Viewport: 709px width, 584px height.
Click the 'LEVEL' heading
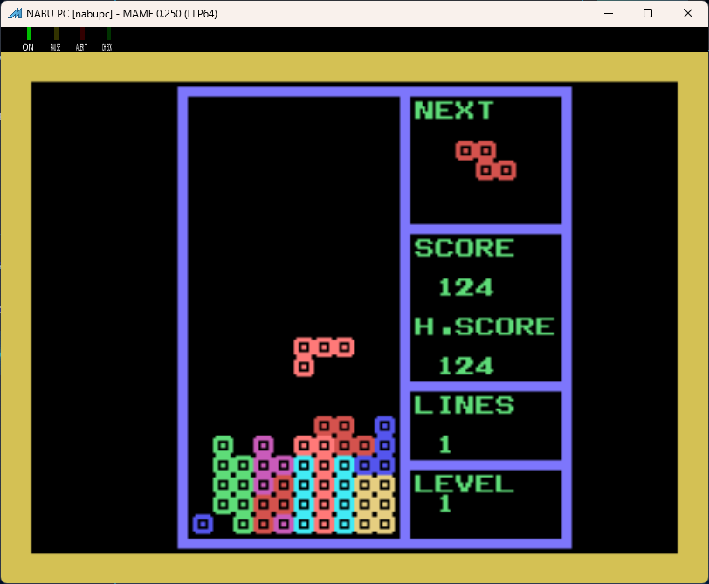(x=464, y=484)
